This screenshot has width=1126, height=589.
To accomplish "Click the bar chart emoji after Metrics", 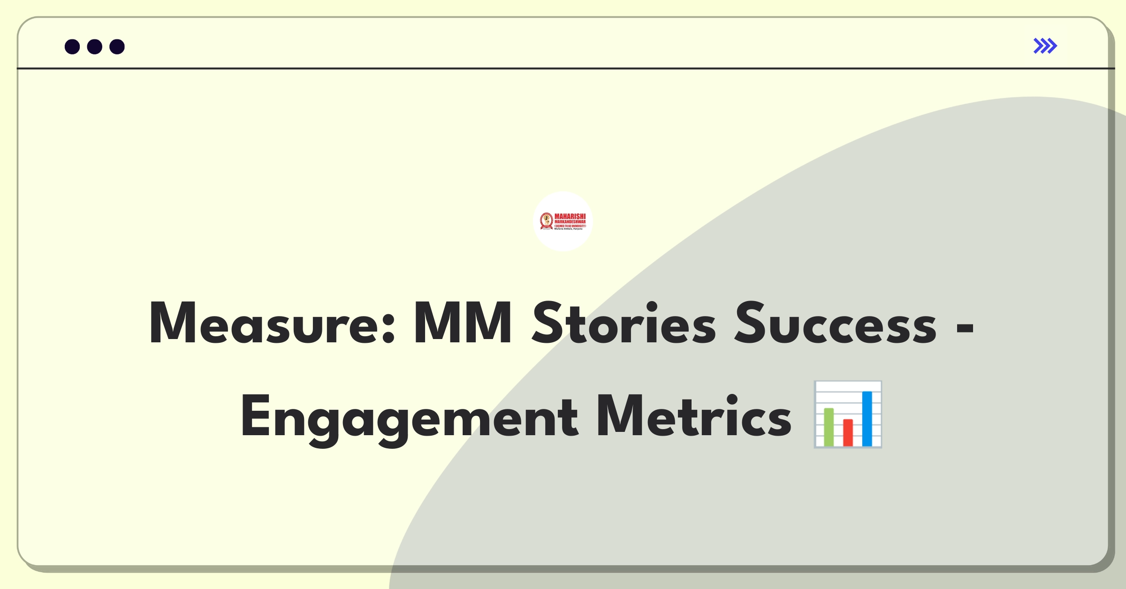I will point(848,415).
